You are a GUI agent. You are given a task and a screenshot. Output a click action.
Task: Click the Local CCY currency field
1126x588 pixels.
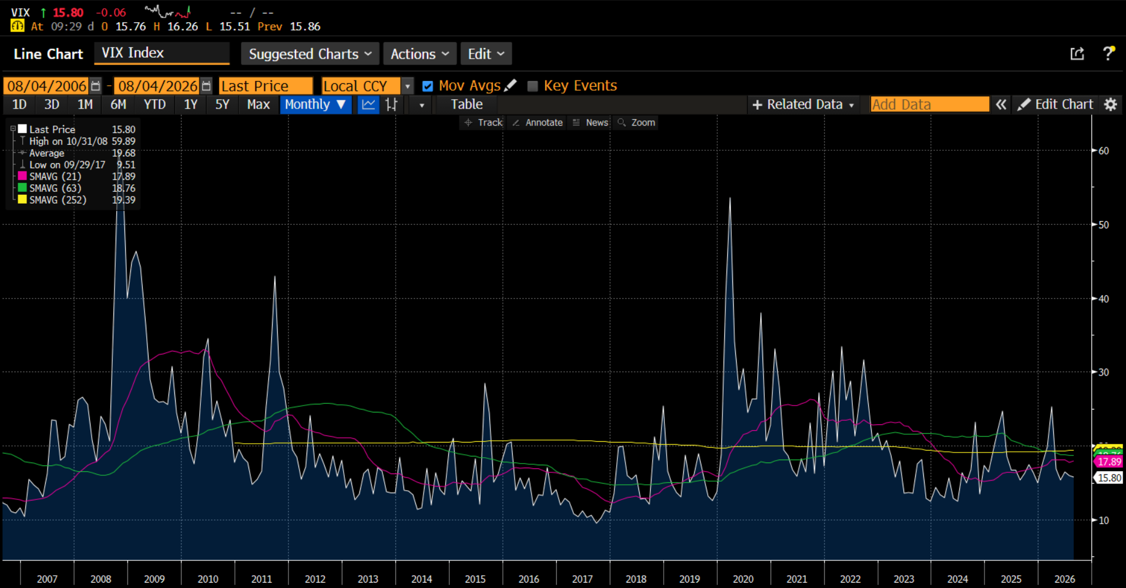(361, 86)
